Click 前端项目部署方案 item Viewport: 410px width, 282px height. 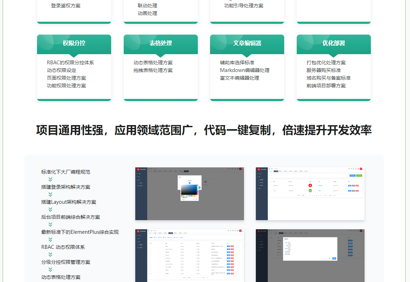click(x=326, y=86)
